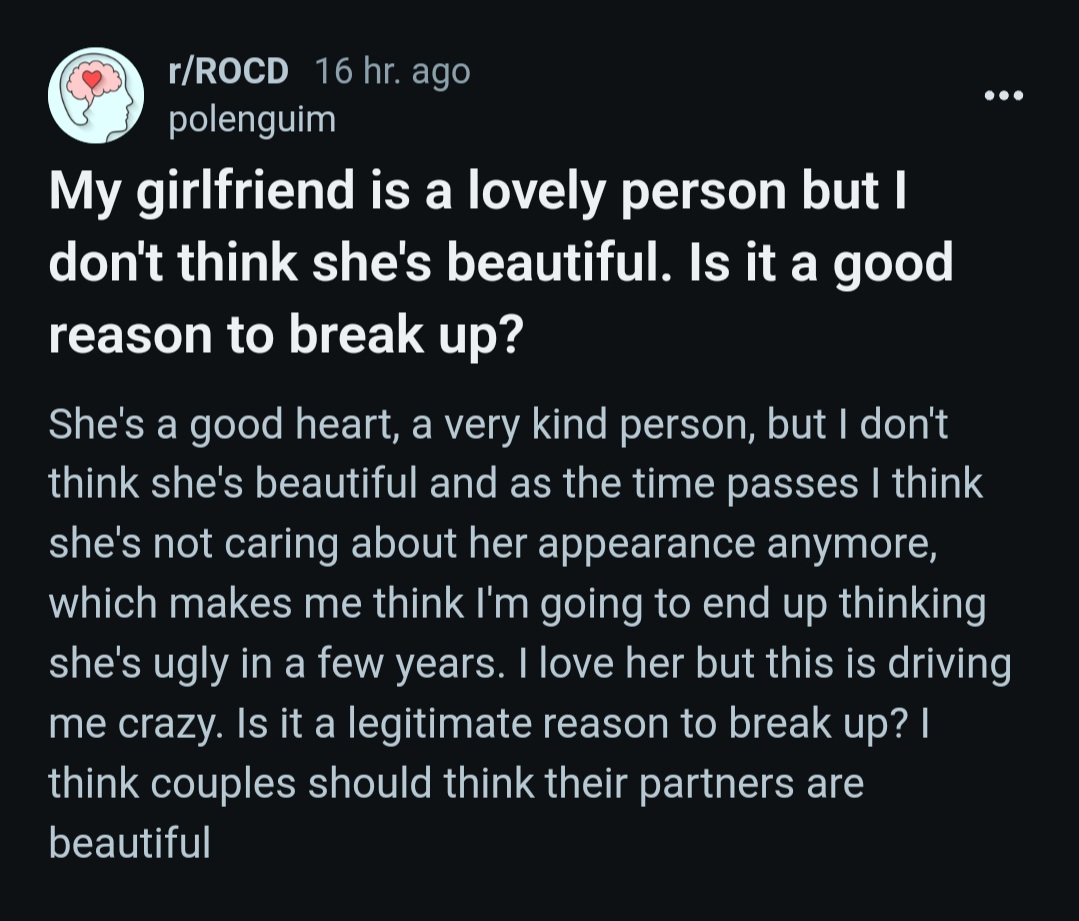Screen dimensions: 1079x921
Task: Click the phrase "she's ugly in a few years"
Action: [273, 664]
